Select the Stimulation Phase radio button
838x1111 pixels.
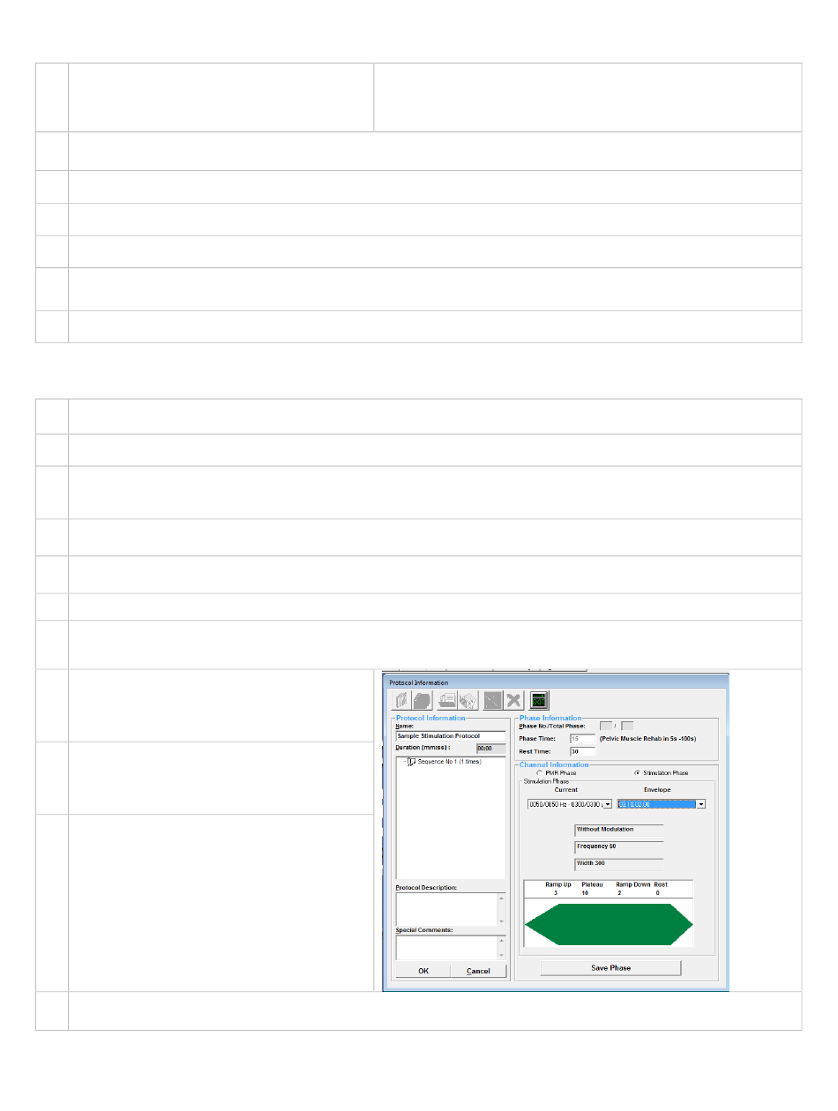click(638, 772)
